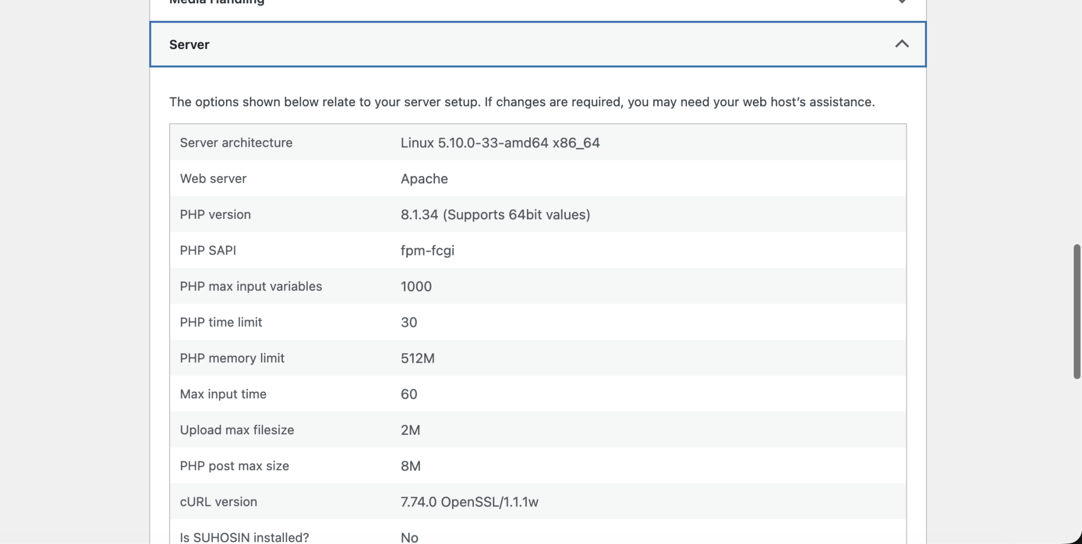Click the Web server row label

point(213,179)
